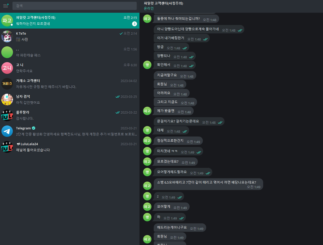Click the 파고 avatar beside '모르겠는데요?'

147,162
